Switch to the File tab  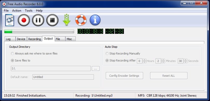coord(60,39)
